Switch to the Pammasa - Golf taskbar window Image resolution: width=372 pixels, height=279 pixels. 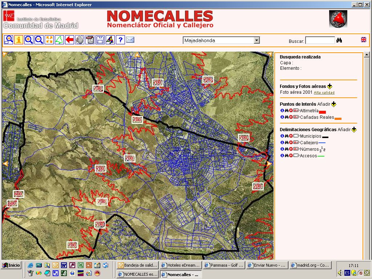[223, 266]
